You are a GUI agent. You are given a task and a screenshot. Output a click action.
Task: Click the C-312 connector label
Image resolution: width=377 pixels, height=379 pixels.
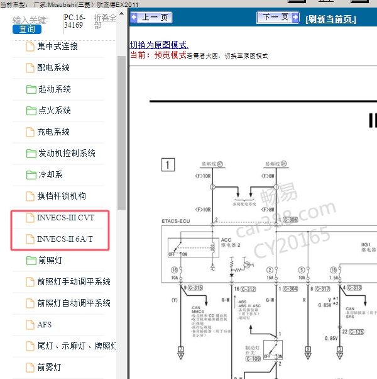pos(248,289)
